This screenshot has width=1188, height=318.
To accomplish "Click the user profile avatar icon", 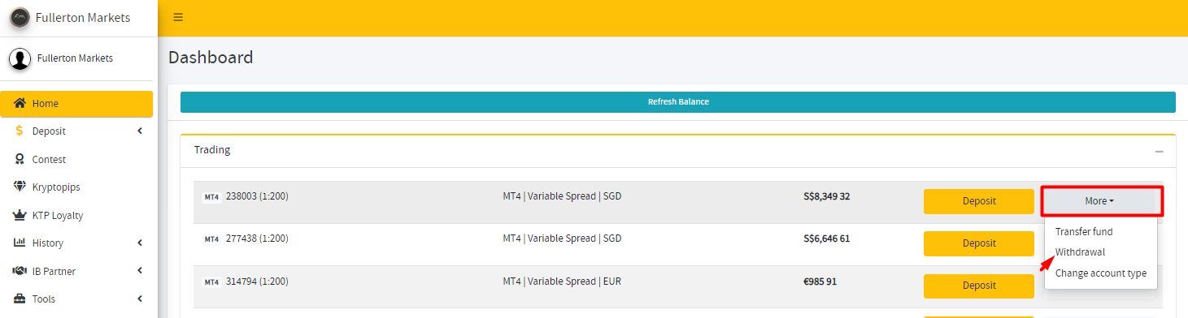I will coord(20,58).
